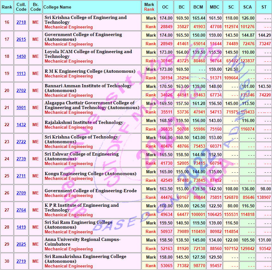Click the OC column header
Screen dimensions: 272x270
(x=165, y=7)
